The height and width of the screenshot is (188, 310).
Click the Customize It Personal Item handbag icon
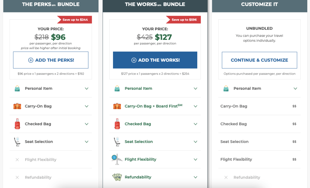tap(226, 89)
